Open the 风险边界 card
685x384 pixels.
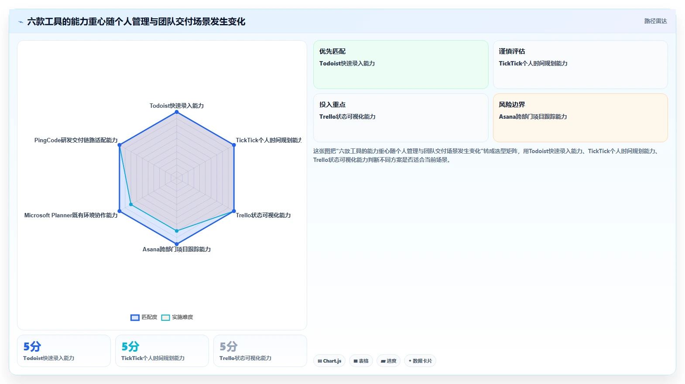(580, 118)
